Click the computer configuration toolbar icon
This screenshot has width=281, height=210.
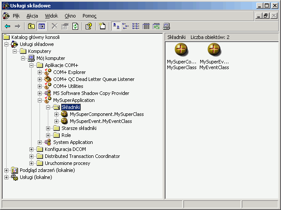click(166, 26)
